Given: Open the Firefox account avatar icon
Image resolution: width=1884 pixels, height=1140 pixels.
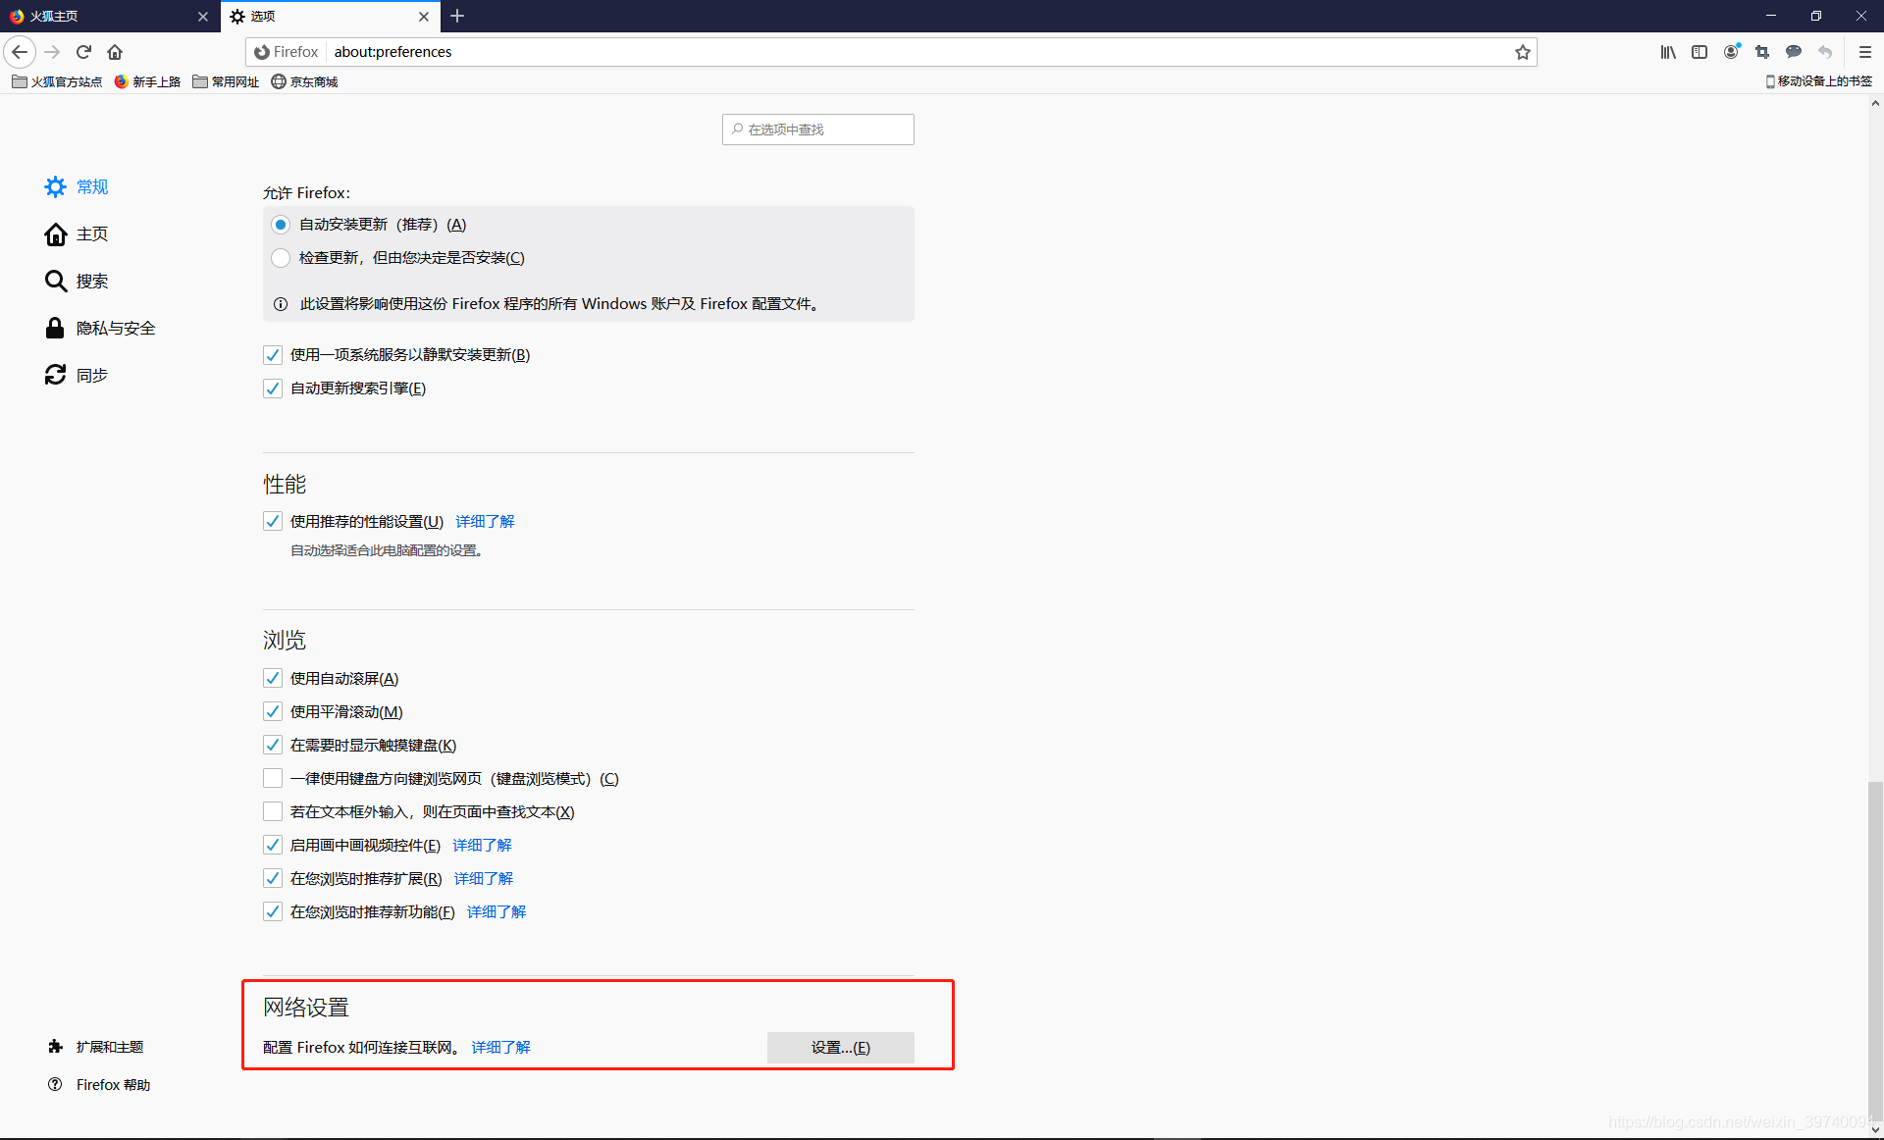Looking at the screenshot, I should pyautogui.click(x=1731, y=52).
